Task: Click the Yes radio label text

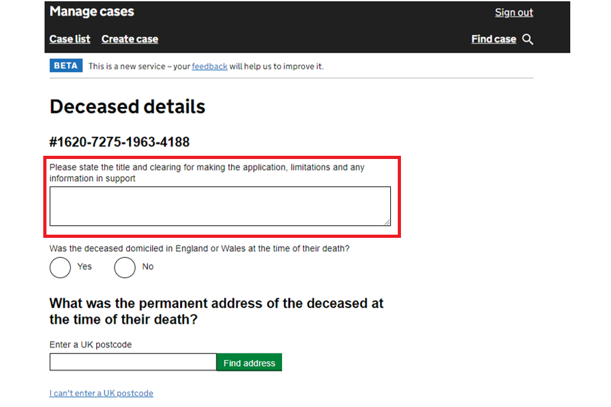Action: click(85, 266)
